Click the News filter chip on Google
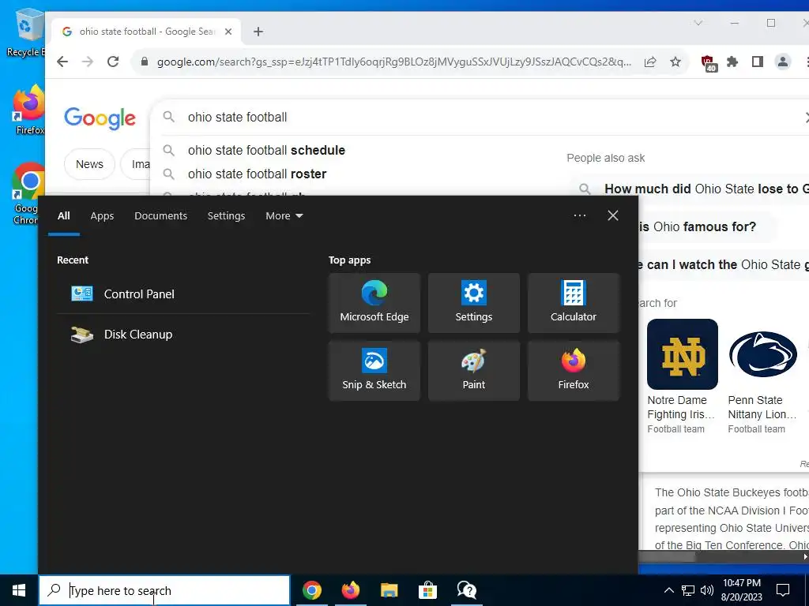The width and height of the screenshot is (809, 606). point(89,164)
